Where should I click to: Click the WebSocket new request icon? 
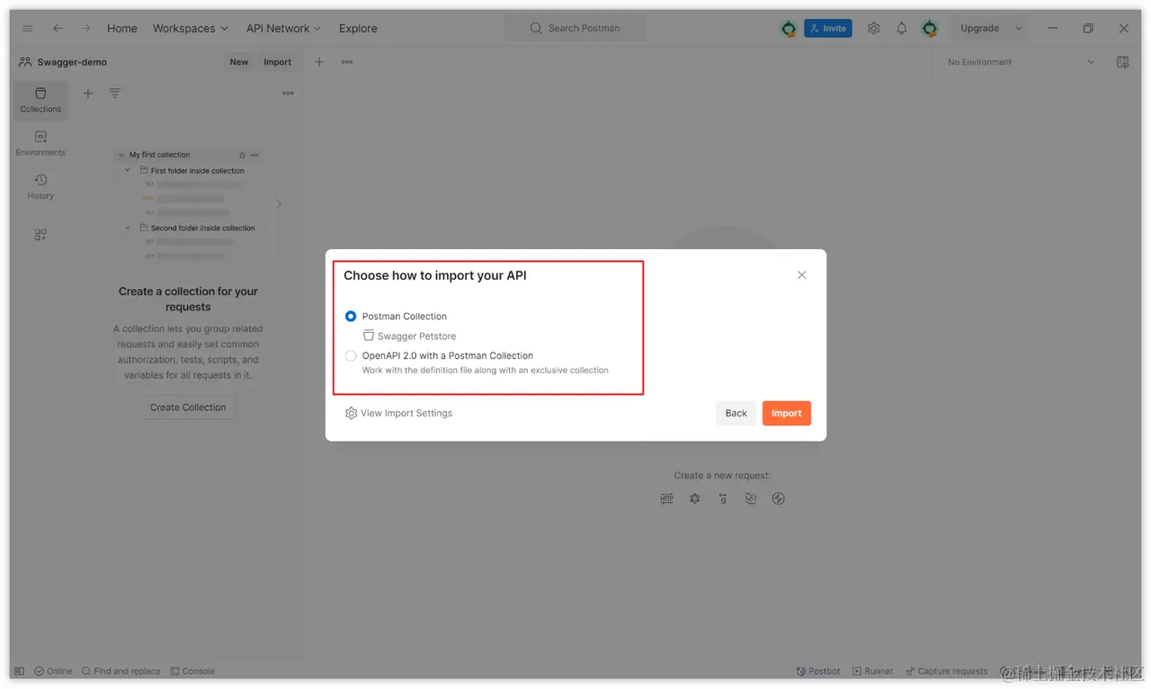(x=751, y=499)
